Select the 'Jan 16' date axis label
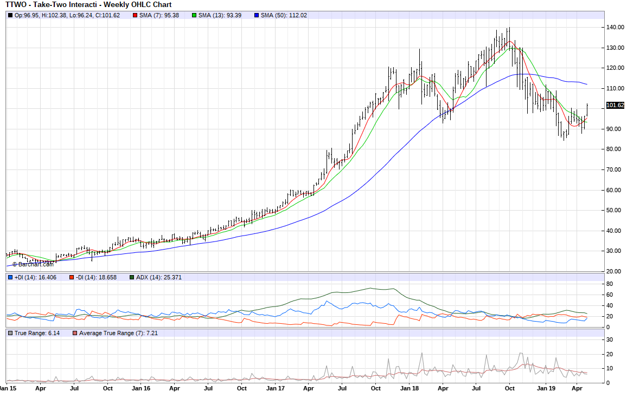The width and height of the screenshot is (627, 405). (141, 388)
